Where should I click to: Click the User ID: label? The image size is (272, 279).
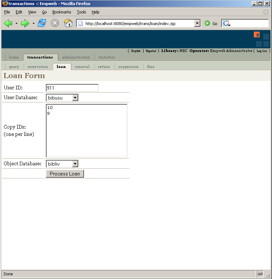[x=13, y=88]
